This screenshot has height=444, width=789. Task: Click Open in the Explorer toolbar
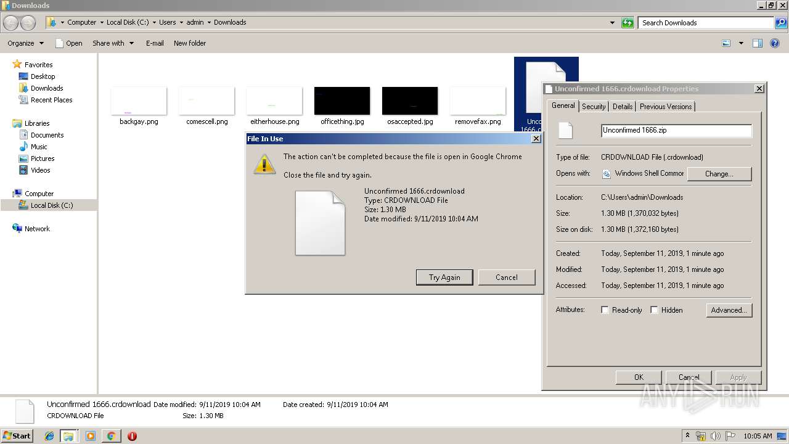click(x=69, y=43)
